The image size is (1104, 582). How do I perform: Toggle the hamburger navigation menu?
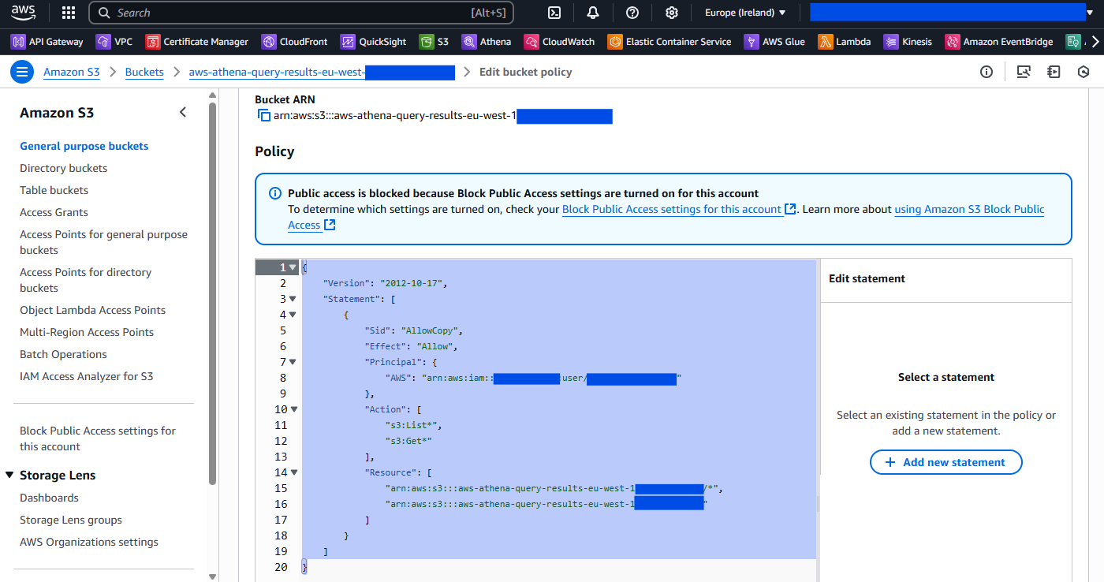tap(22, 73)
